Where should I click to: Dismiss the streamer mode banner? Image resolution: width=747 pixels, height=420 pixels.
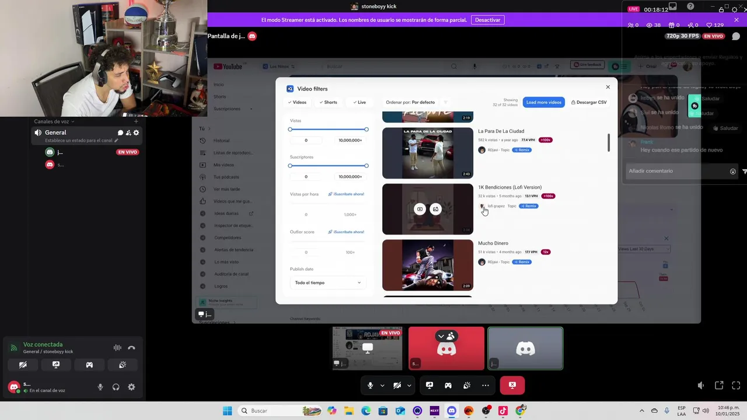coord(736,20)
